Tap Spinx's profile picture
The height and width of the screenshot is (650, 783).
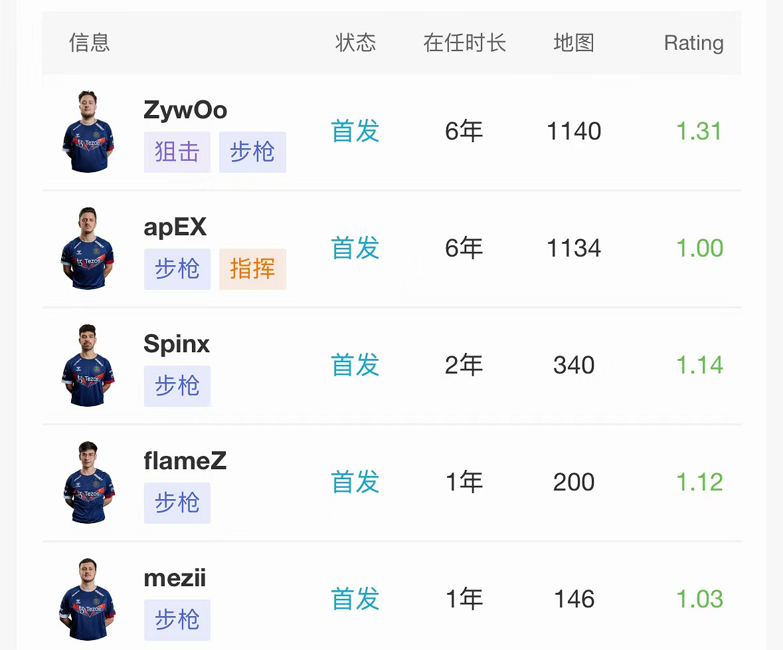(x=88, y=366)
